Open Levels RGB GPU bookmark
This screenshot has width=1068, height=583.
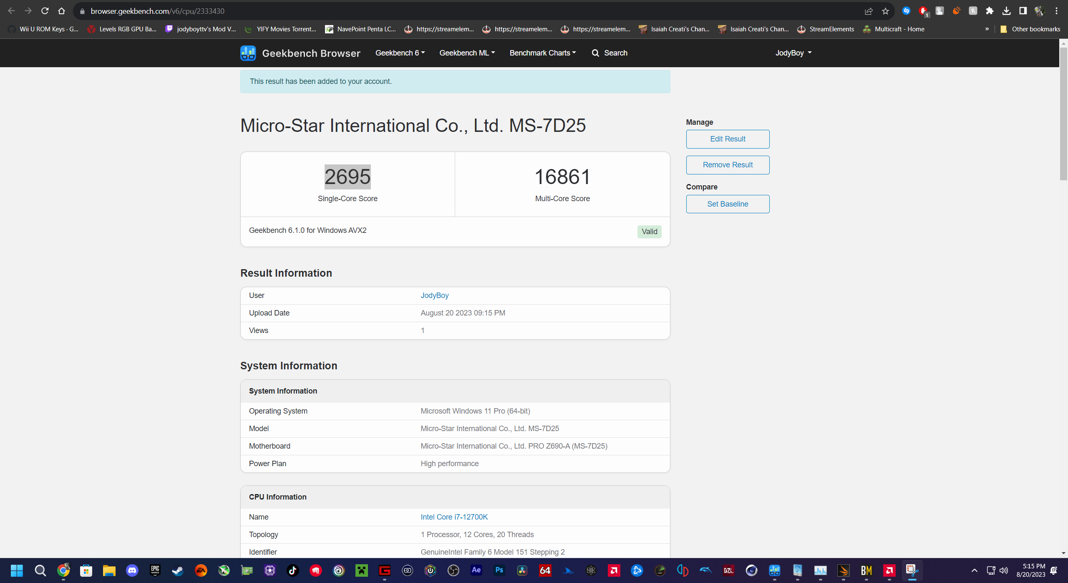coord(122,29)
